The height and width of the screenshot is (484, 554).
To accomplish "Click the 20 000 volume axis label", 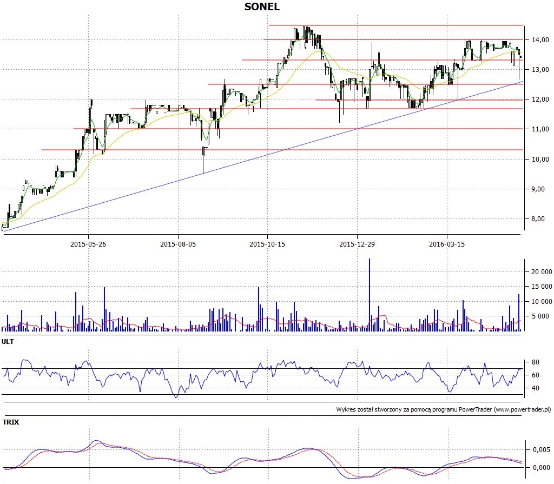I will [x=542, y=271].
